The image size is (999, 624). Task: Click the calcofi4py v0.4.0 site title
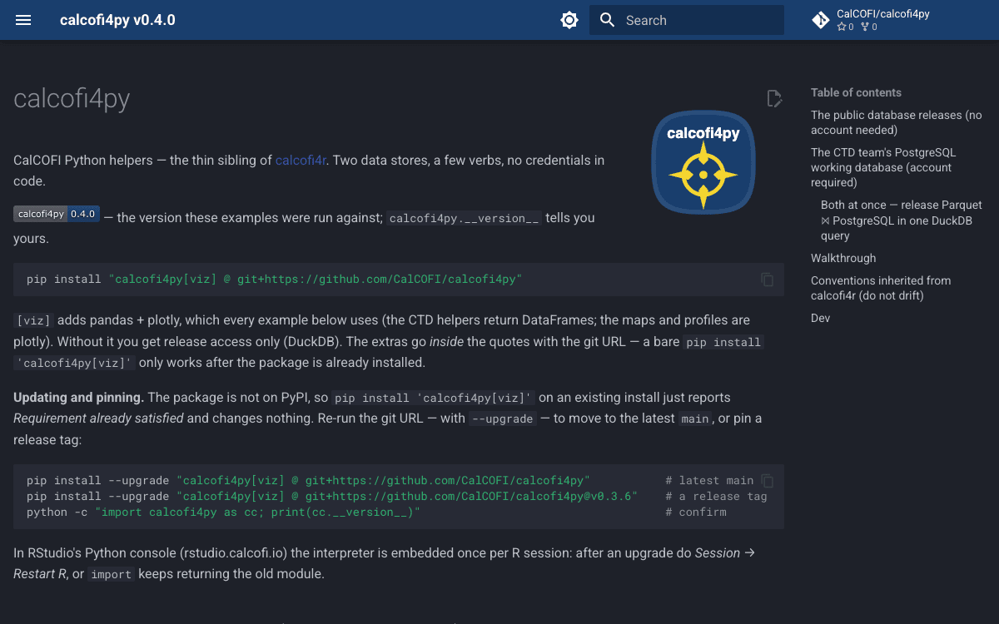pos(117,20)
